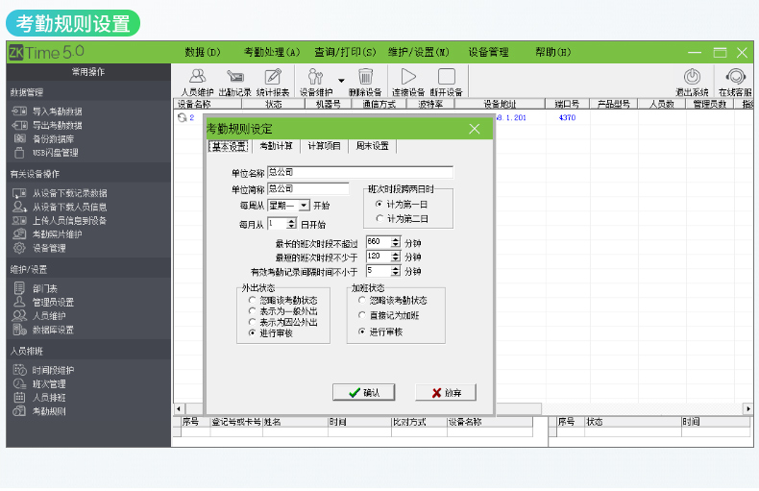
Task: Select 表示为一般外出 radio
Action: (x=252, y=311)
